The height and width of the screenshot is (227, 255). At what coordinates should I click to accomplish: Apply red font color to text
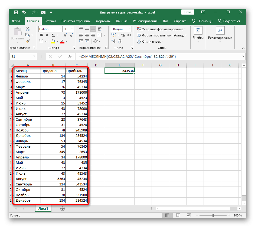pos(62,41)
